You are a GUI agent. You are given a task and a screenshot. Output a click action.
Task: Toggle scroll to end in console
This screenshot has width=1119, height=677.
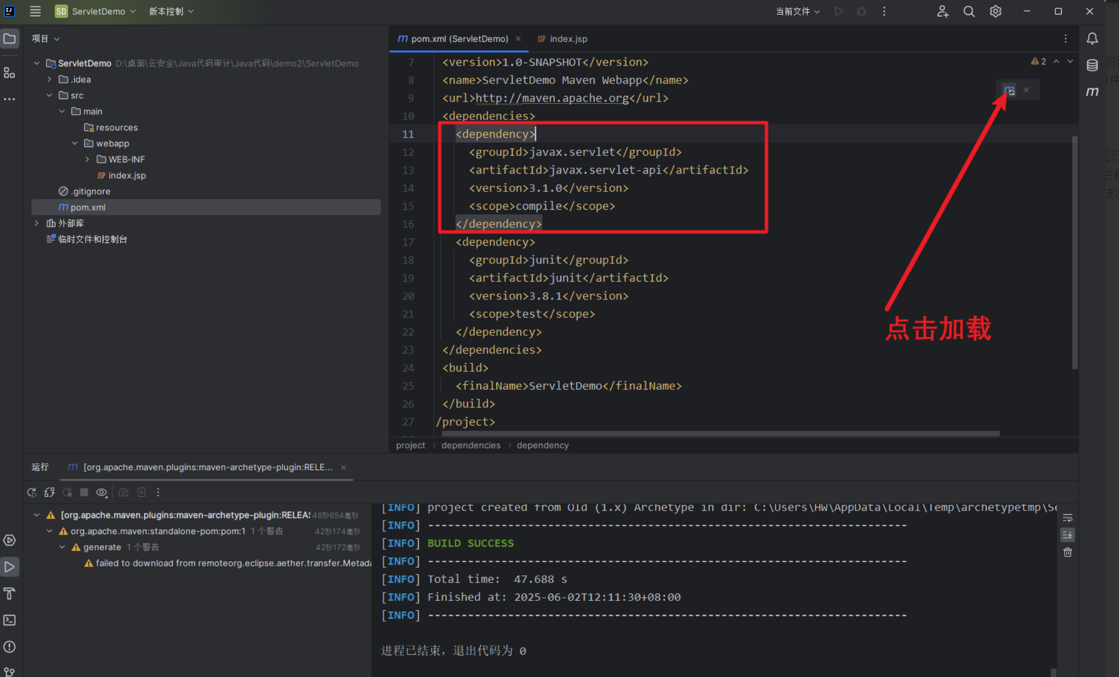click(1067, 535)
